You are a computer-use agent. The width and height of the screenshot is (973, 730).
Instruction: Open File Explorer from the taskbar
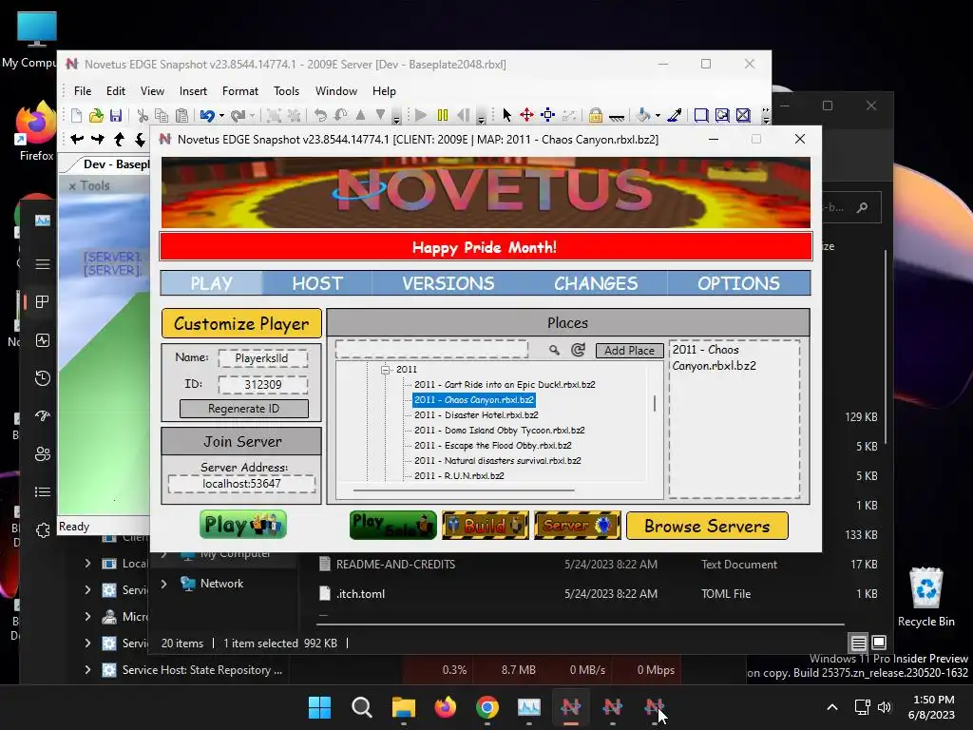(403, 707)
